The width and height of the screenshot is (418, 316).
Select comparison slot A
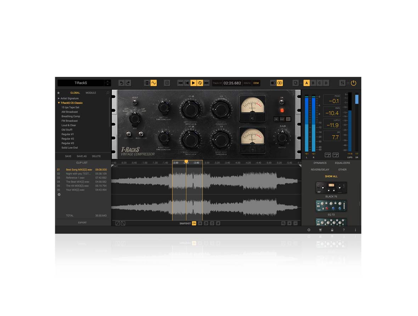[306, 83]
